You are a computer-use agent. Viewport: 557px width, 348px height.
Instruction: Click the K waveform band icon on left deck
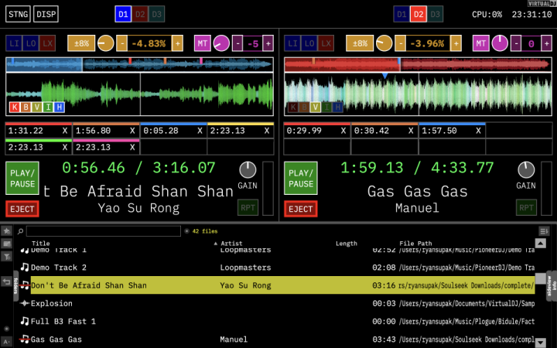tap(15, 107)
